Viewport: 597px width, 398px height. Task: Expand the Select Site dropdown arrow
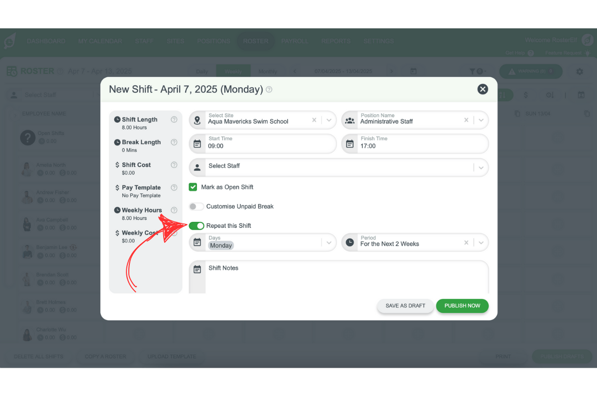(x=328, y=120)
